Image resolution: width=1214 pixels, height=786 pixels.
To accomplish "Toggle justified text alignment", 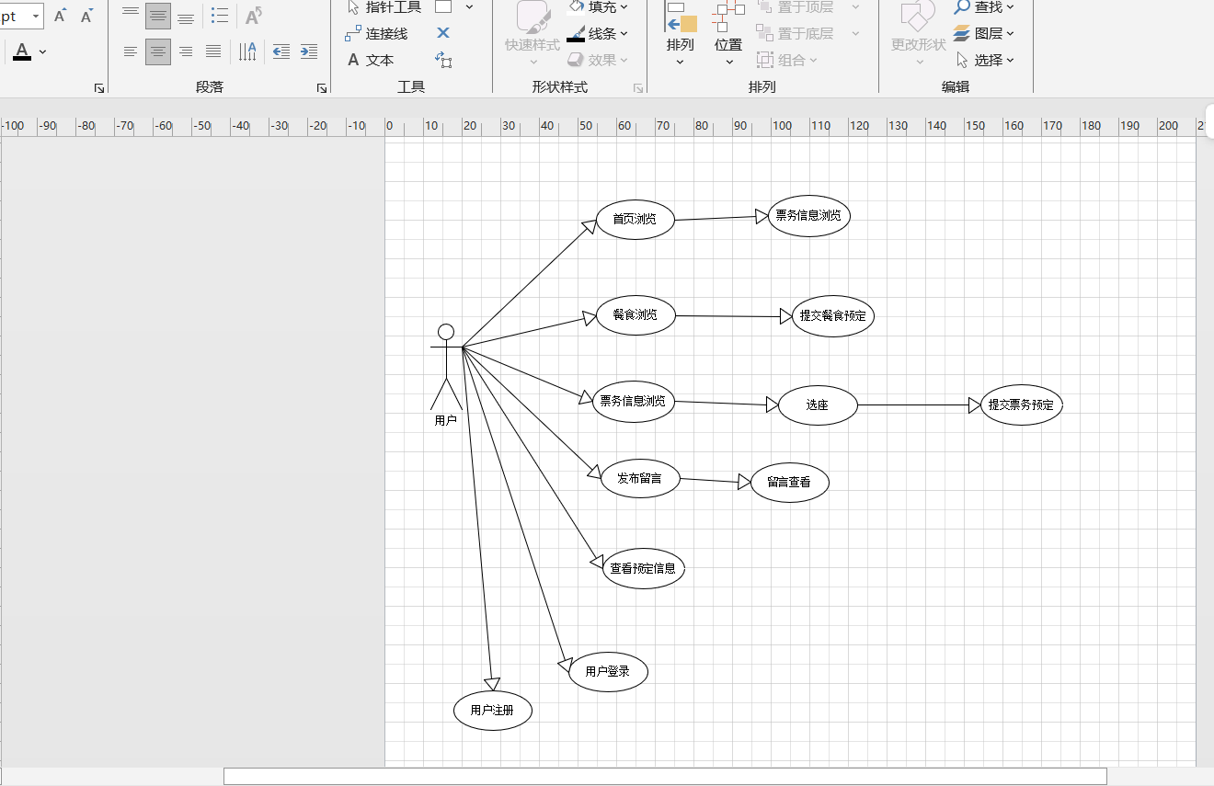I will tap(213, 51).
